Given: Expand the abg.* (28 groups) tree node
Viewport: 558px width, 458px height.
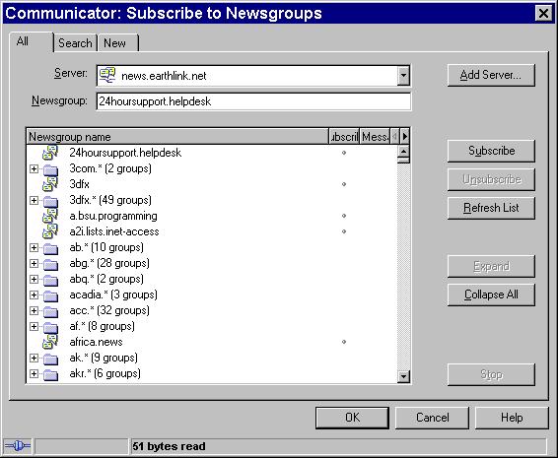Looking at the screenshot, I should coord(34,263).
